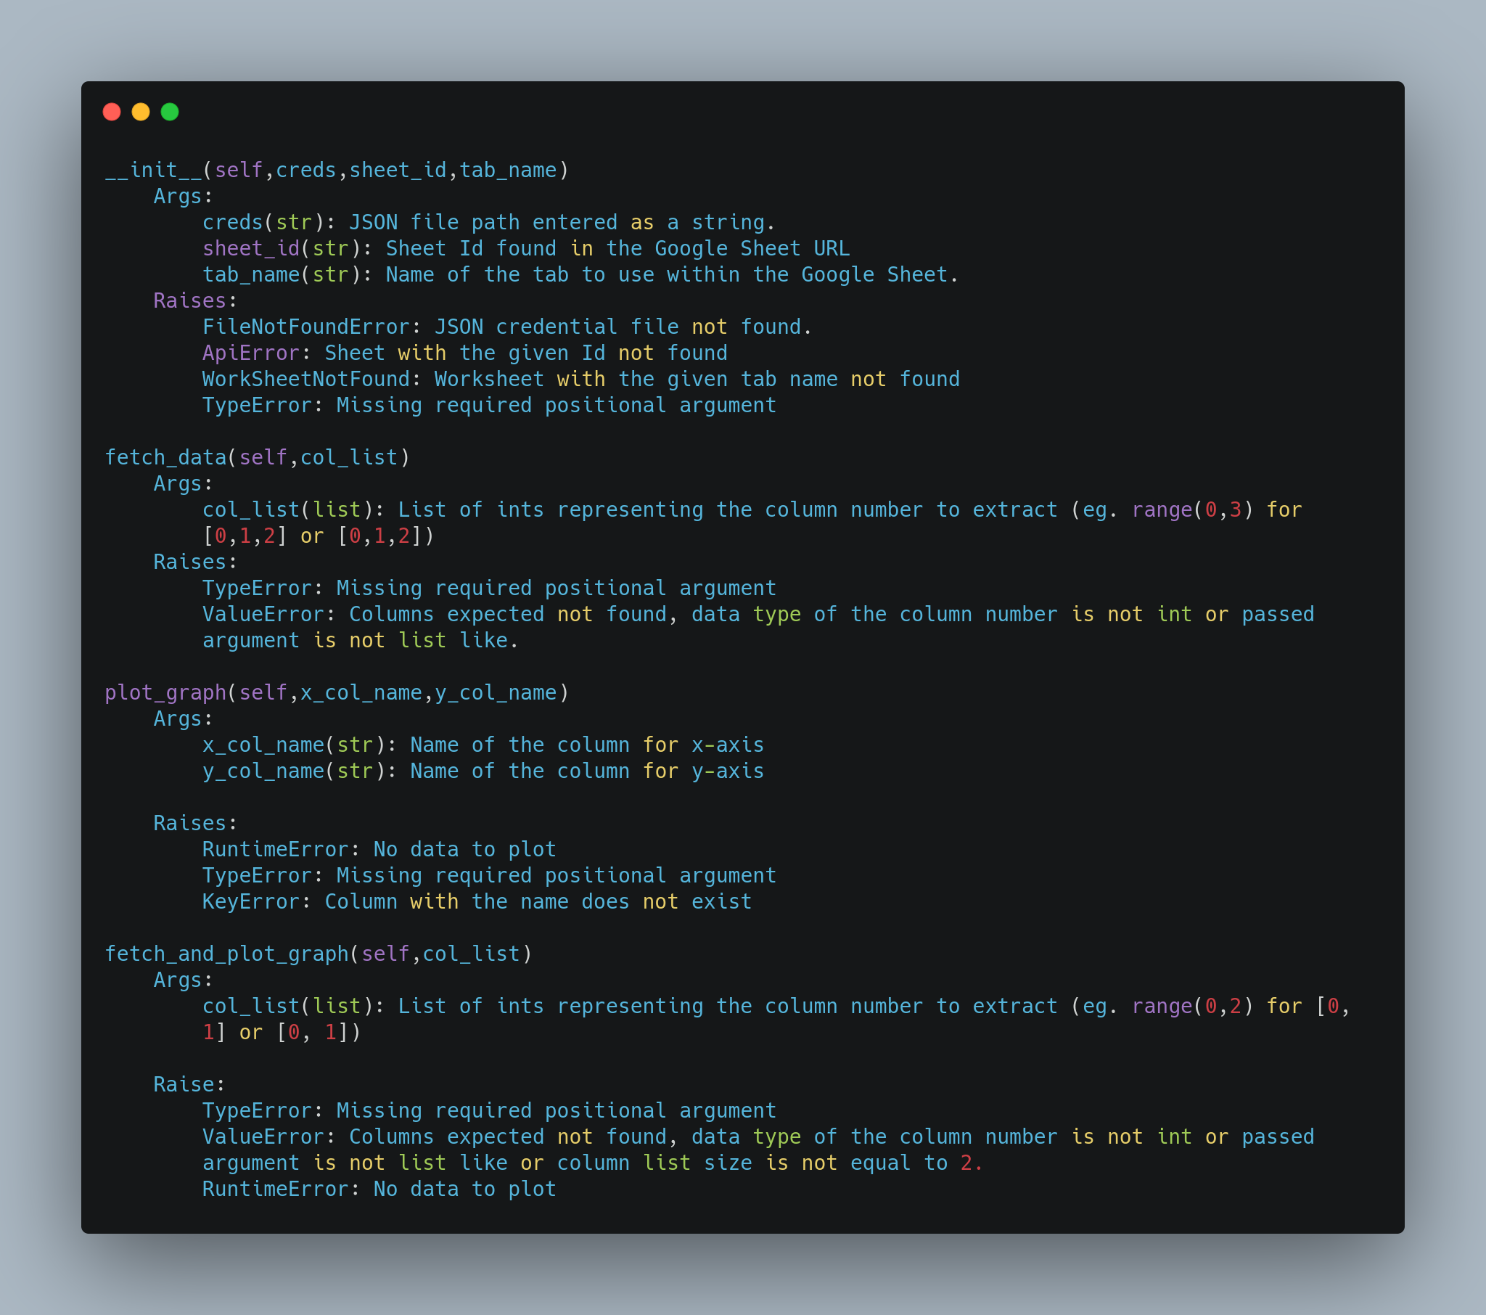Viewport: 1486px width, 1315px height.
Task: Click the yellow minimize button
Action: point(142,112)
